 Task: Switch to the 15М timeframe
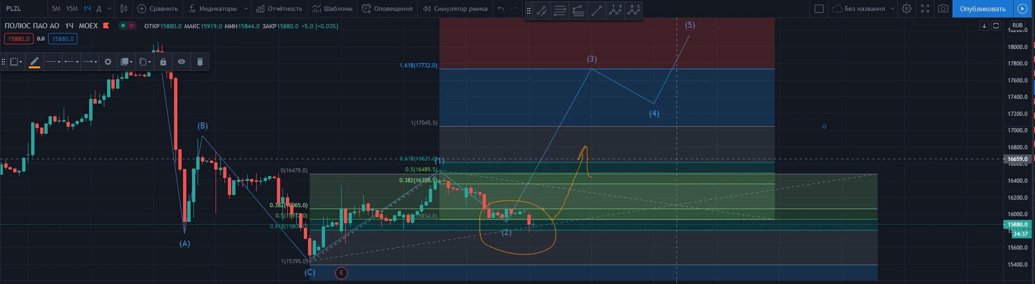pos(72,8)
